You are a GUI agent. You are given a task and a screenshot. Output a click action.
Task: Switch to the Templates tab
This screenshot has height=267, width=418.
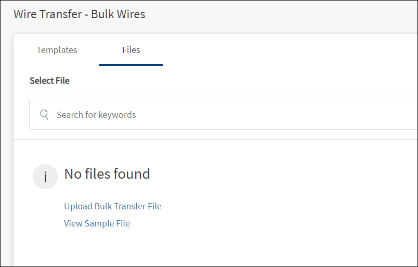57,50
